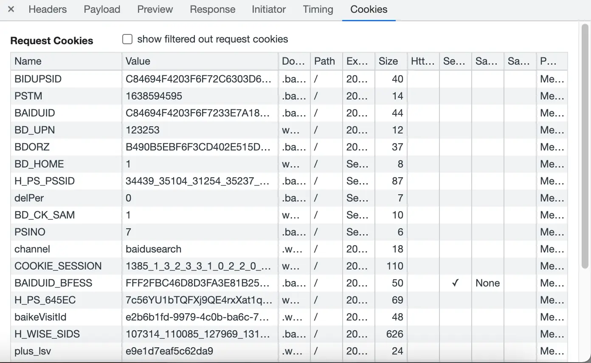Click the size value 110
This screenshot has height=363, width=591.
click(394, 266)
